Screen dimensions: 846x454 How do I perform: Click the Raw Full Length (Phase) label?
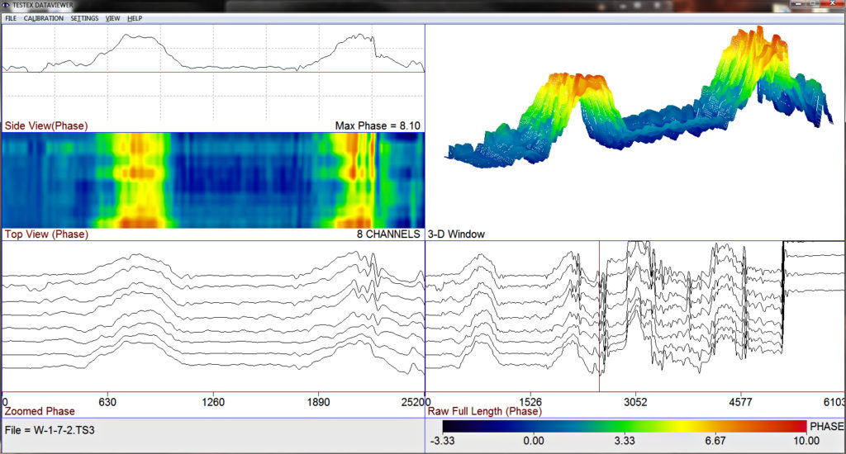484,411
